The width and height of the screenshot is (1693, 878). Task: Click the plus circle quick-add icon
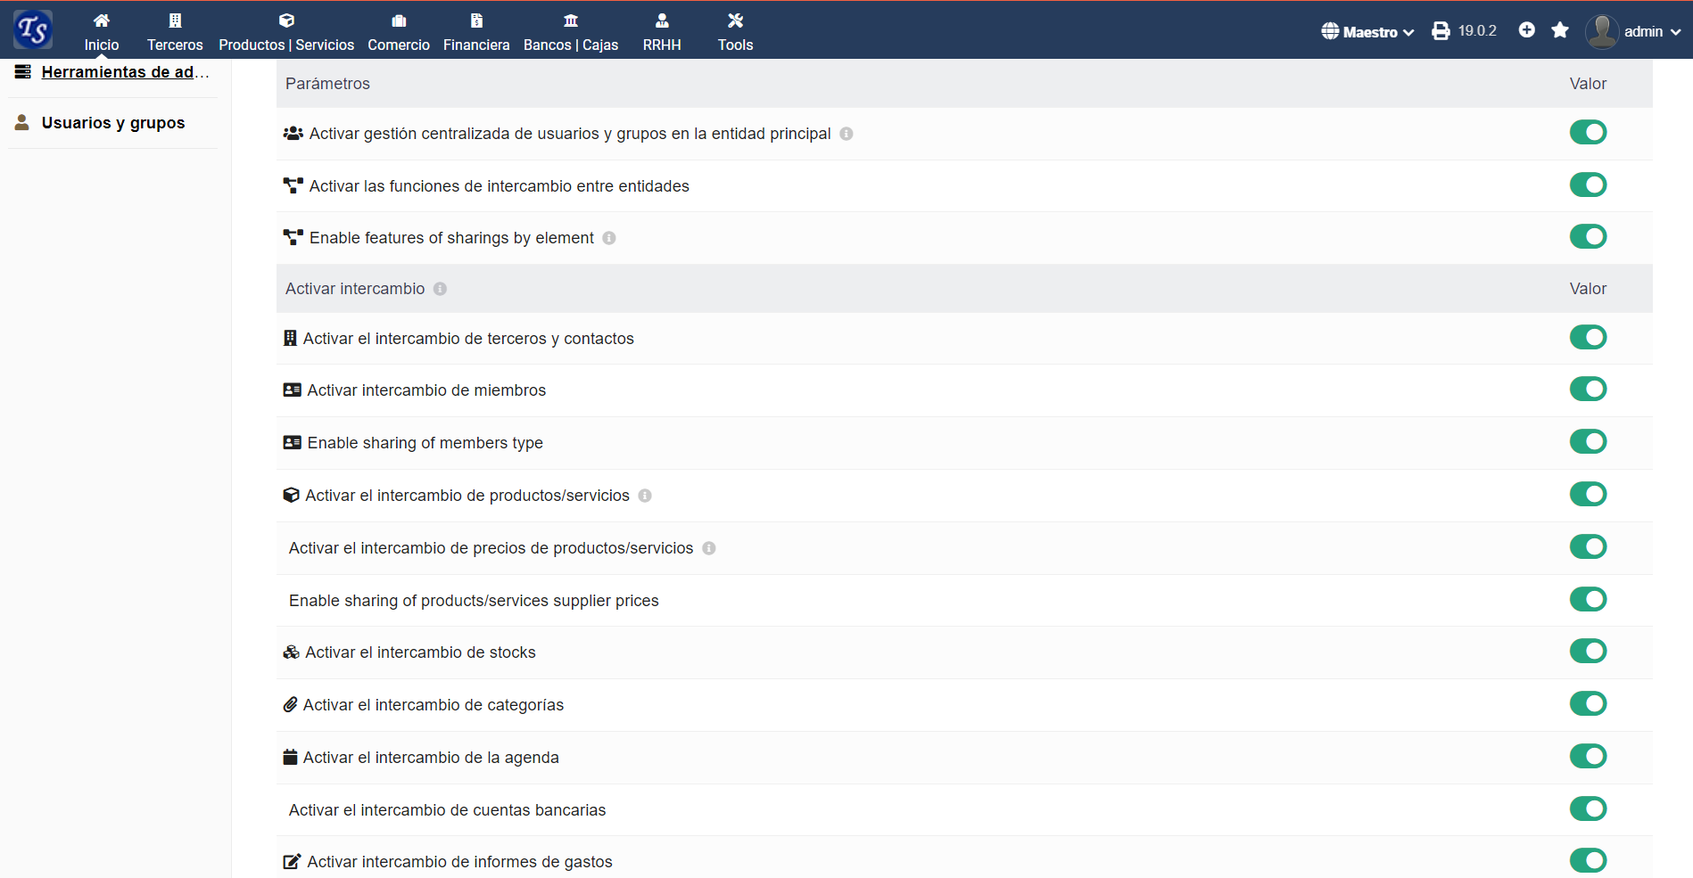pyautogui.click(x=1527, y=30)
